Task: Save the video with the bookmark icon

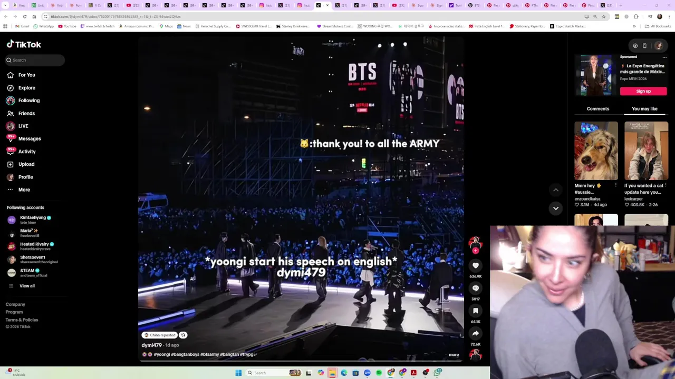Action: pyautogui.click(x=476, y=311)
